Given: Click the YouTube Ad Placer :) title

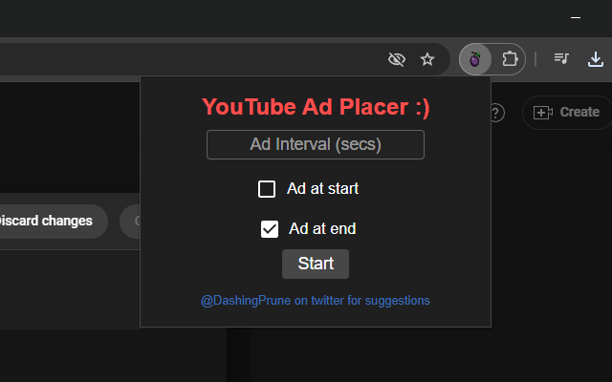Looking at the screenshot, I should pos(316,107).
